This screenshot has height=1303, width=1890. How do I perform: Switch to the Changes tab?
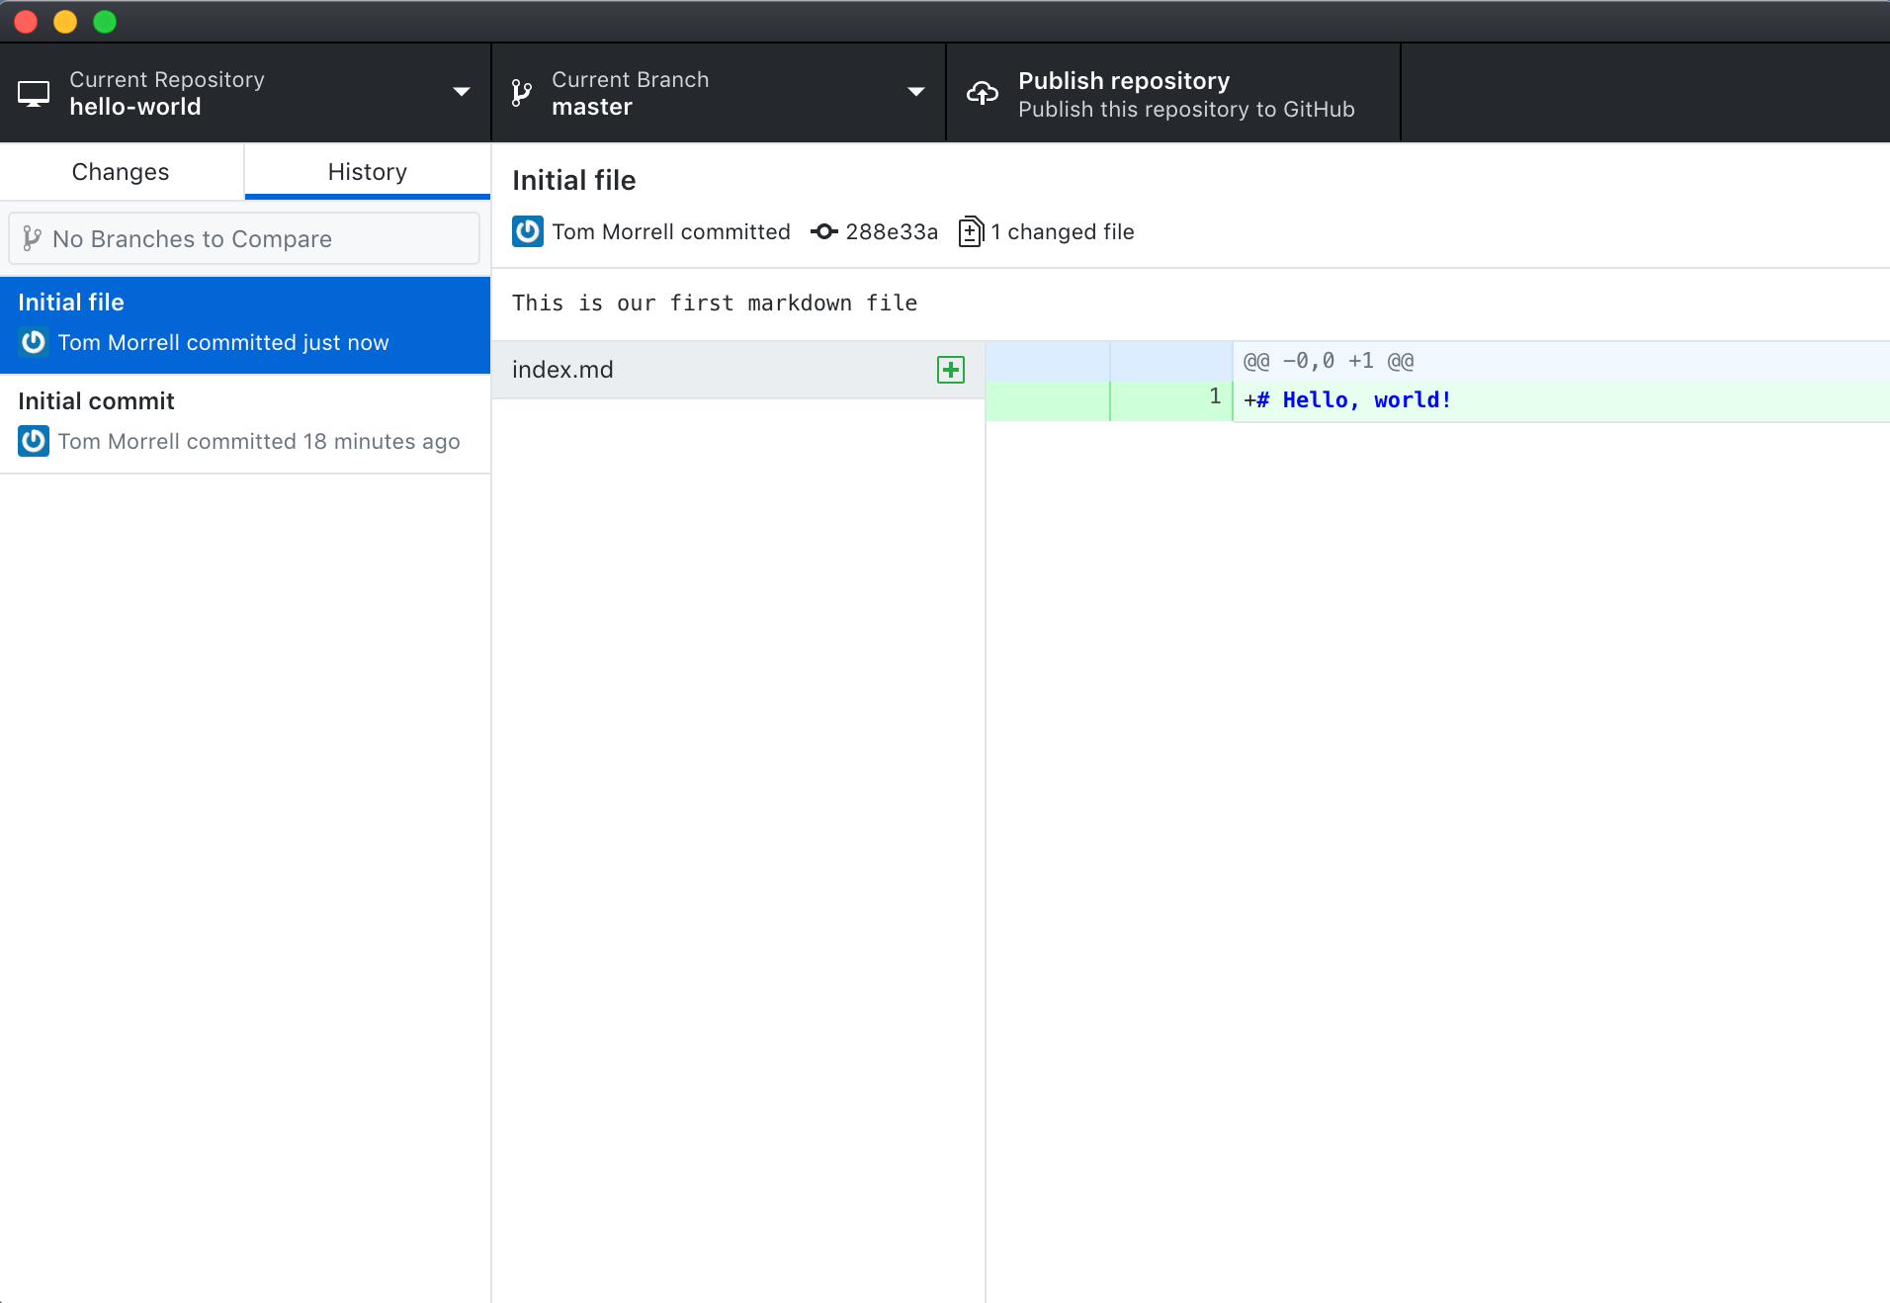(x=120, y=171)
